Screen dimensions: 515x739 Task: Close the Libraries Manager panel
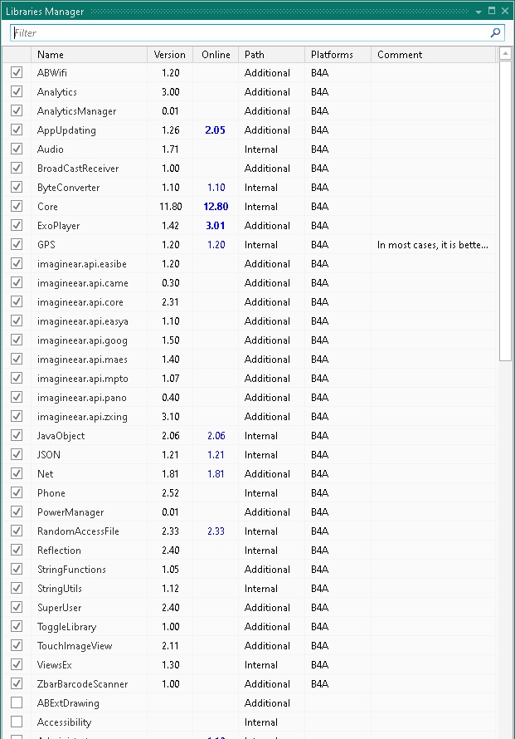point(505,11)
